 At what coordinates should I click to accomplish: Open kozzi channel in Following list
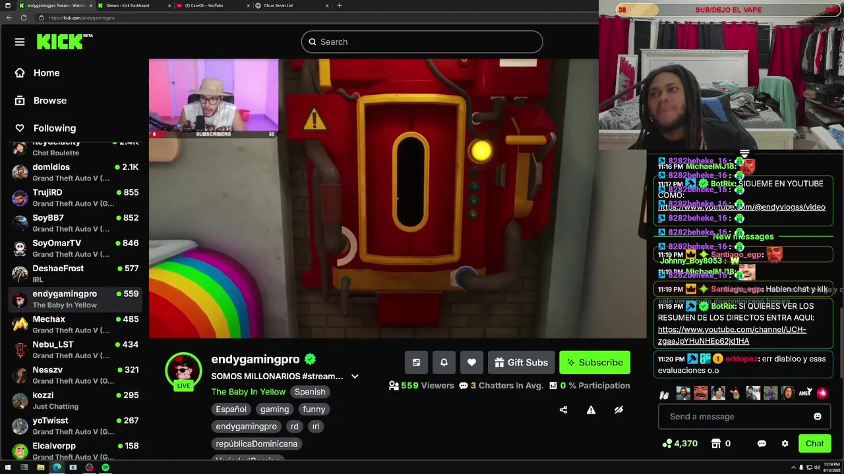pyautogui.click(x=76, y=400)
